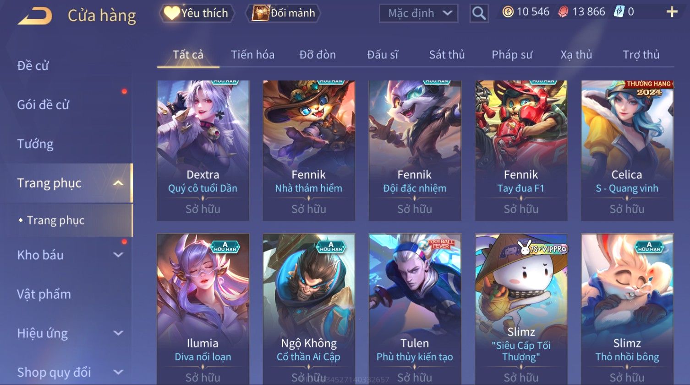The width and height of the screenshot is (690, 385).
Task: Expand the Hiệu ứng sidebar section
Action: pos(118,333)
